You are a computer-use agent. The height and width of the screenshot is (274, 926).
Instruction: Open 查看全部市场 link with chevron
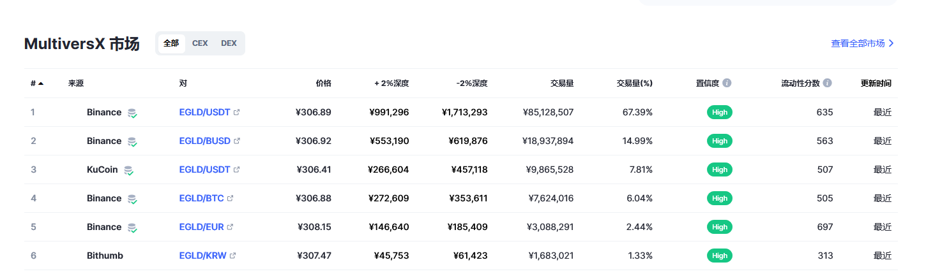(862, 43)
